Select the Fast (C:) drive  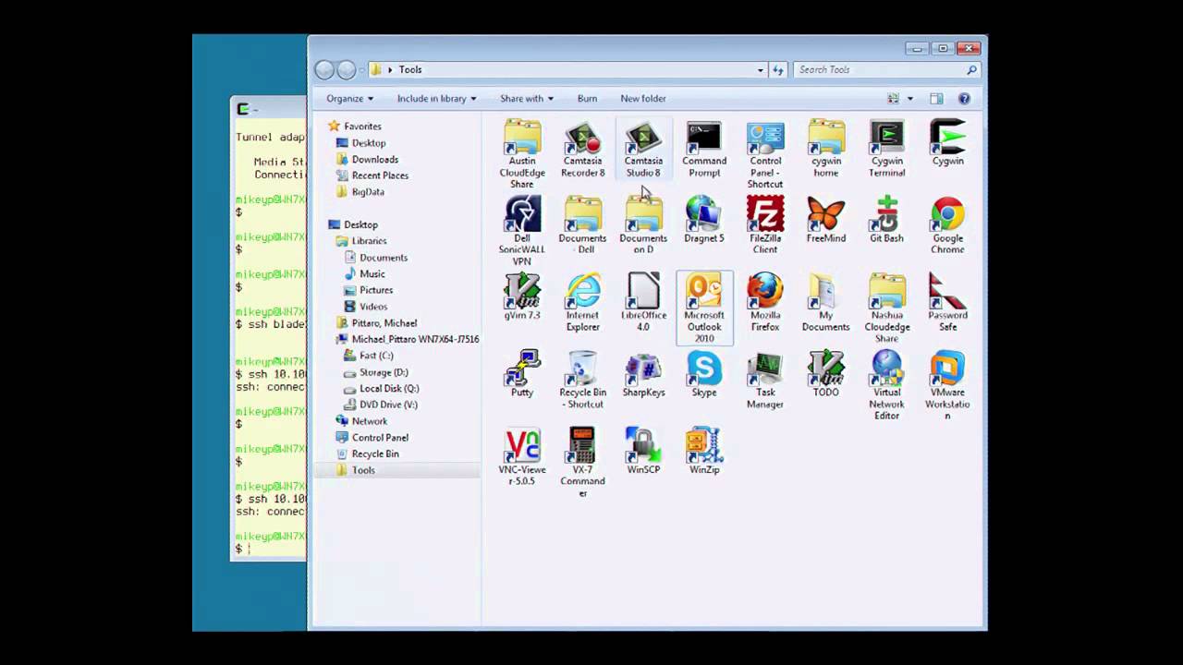point(375,356)
